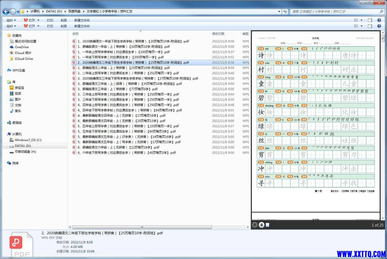387x259 pixels.
Task: Open the recent pages dropdown beside Forward arrow
Action: (18, 12)
